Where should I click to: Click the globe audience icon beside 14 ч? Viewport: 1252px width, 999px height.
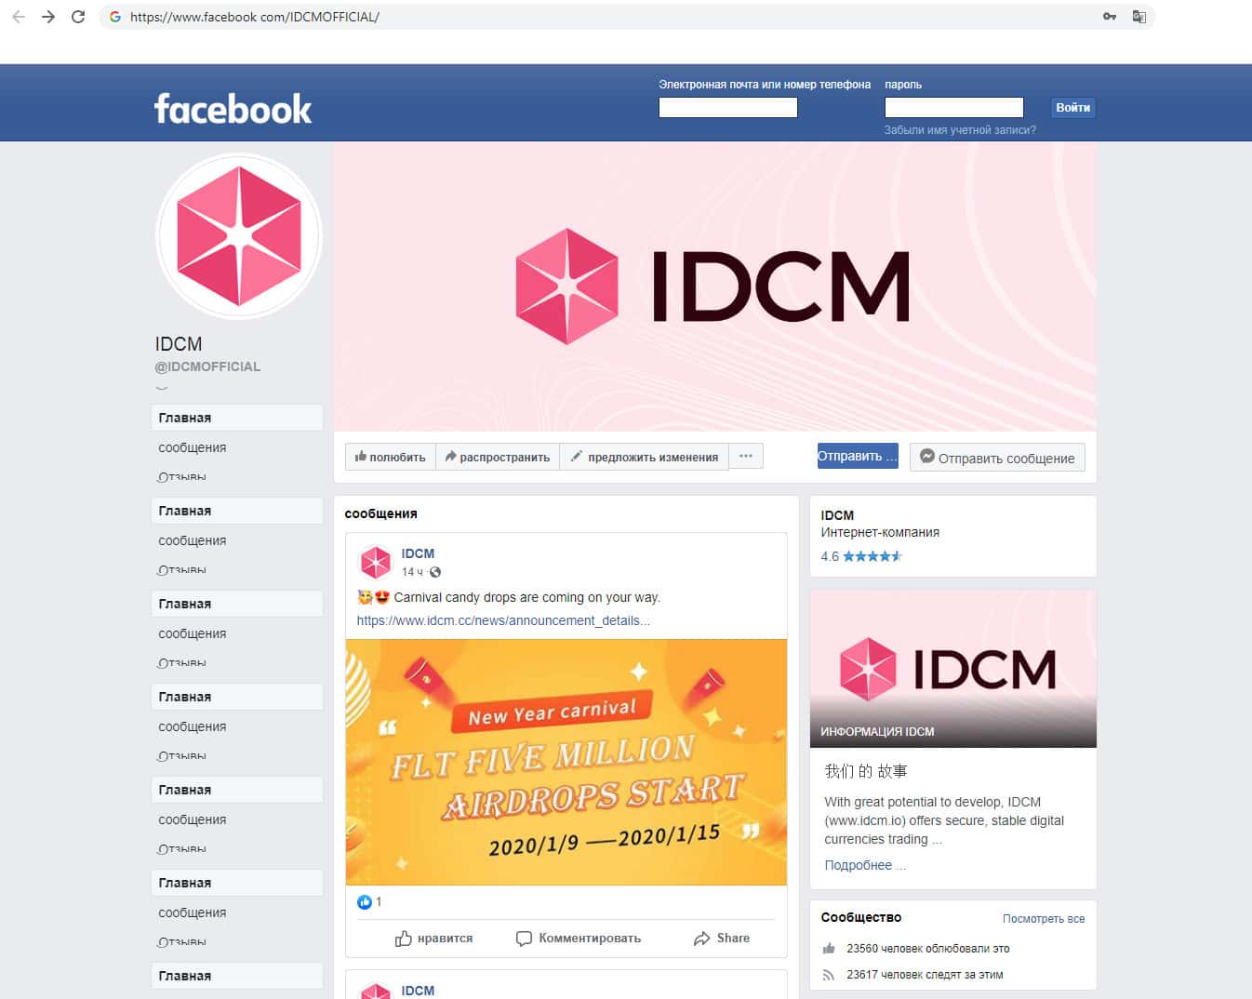click(x=435, y=572)
